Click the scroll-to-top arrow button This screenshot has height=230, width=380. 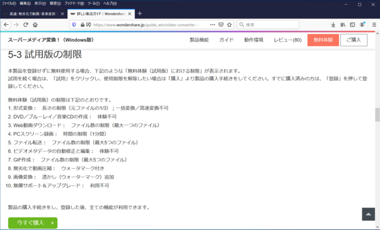click(368, 214)
